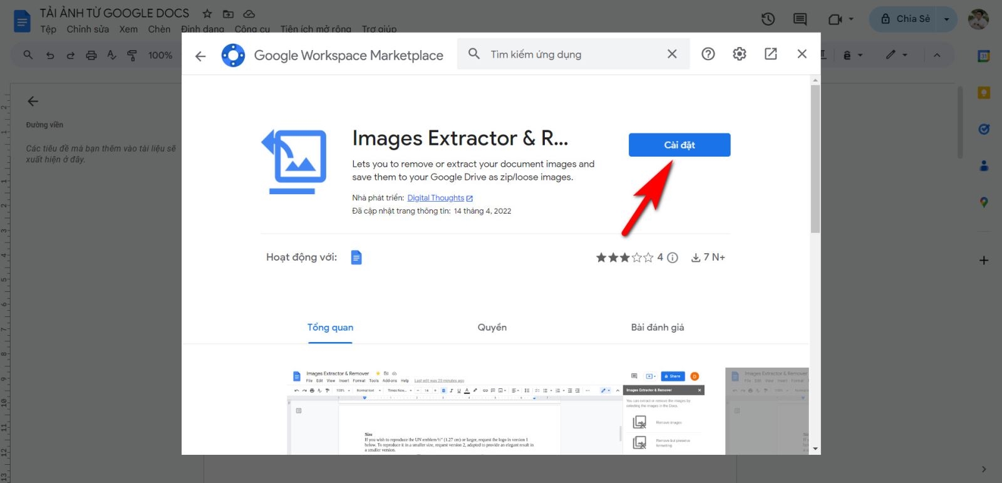Switch to the Bài đánh giá tab
Image resolution: width=1002 pixels, height=483 pixels.
coord(658,327)
